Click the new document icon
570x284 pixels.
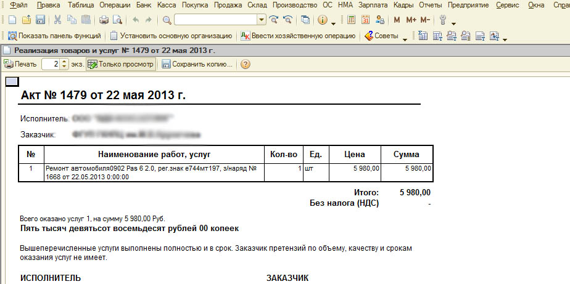[x=12, y=20]
